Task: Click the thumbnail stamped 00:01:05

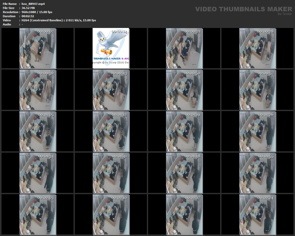Action: click(38, 131)
